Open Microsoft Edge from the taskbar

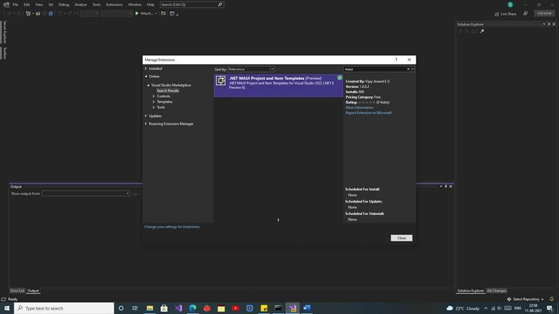pos(193,308)
